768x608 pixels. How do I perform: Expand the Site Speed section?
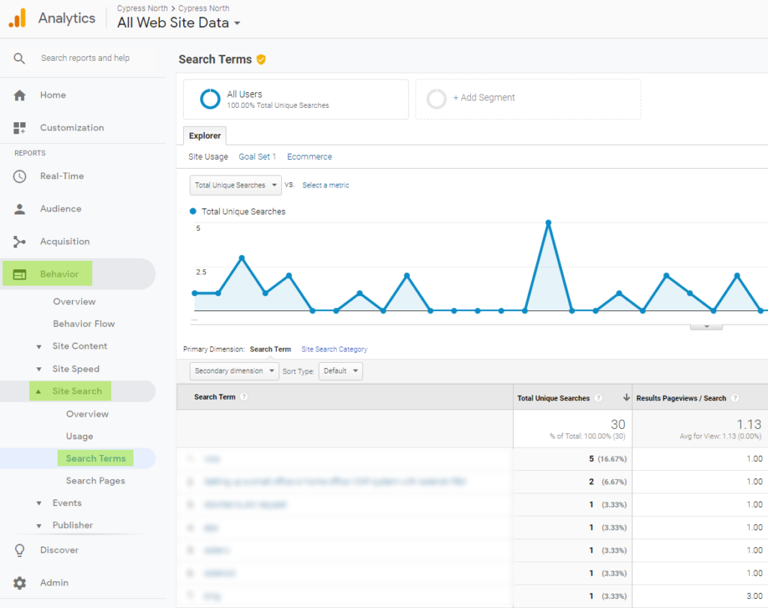(x=39, y=370)
